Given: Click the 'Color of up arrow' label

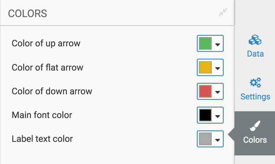Looking at the screenshot, I should click(x=46, y=44).
